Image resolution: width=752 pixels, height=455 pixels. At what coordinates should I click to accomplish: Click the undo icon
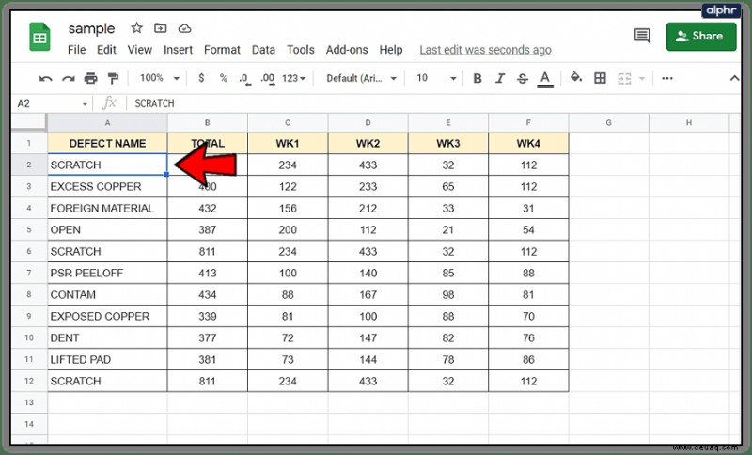pos(45,79)
